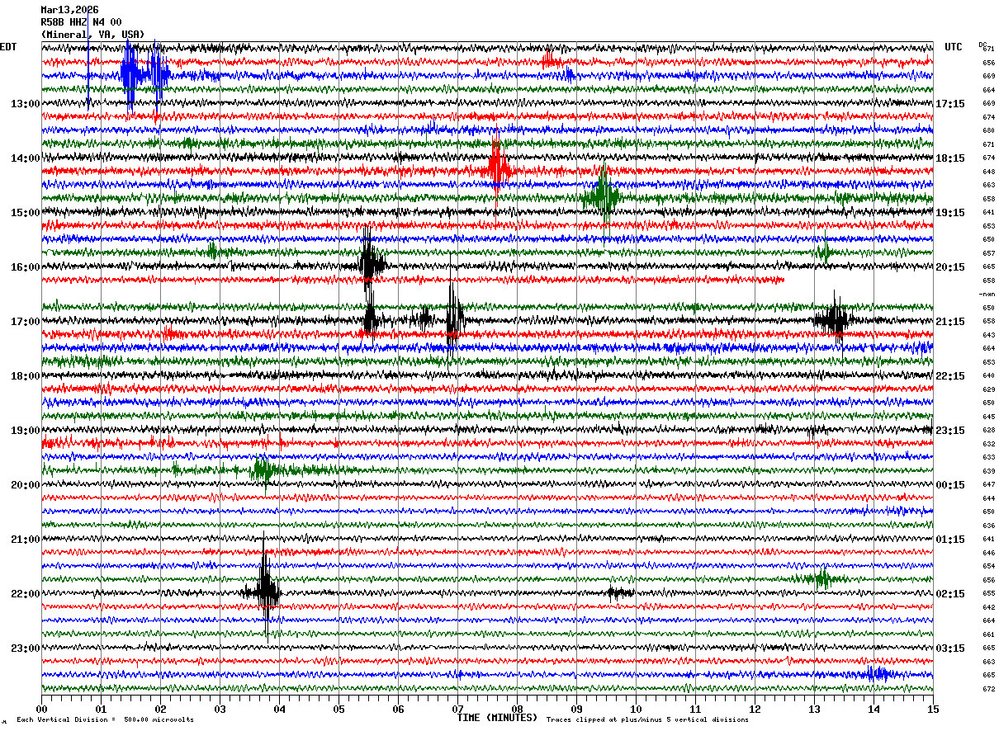Viewport: 999px width, 731px height.
Task: Click the 02:15 UTC time label
Action: pos(950,594)
